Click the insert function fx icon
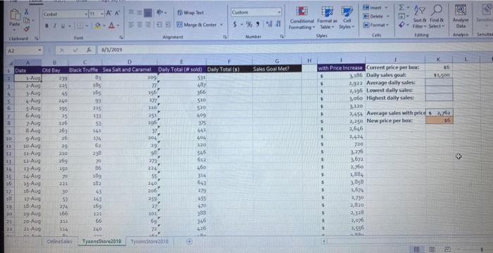This screenshot has height=253, width=493. [x=89, y=50]
